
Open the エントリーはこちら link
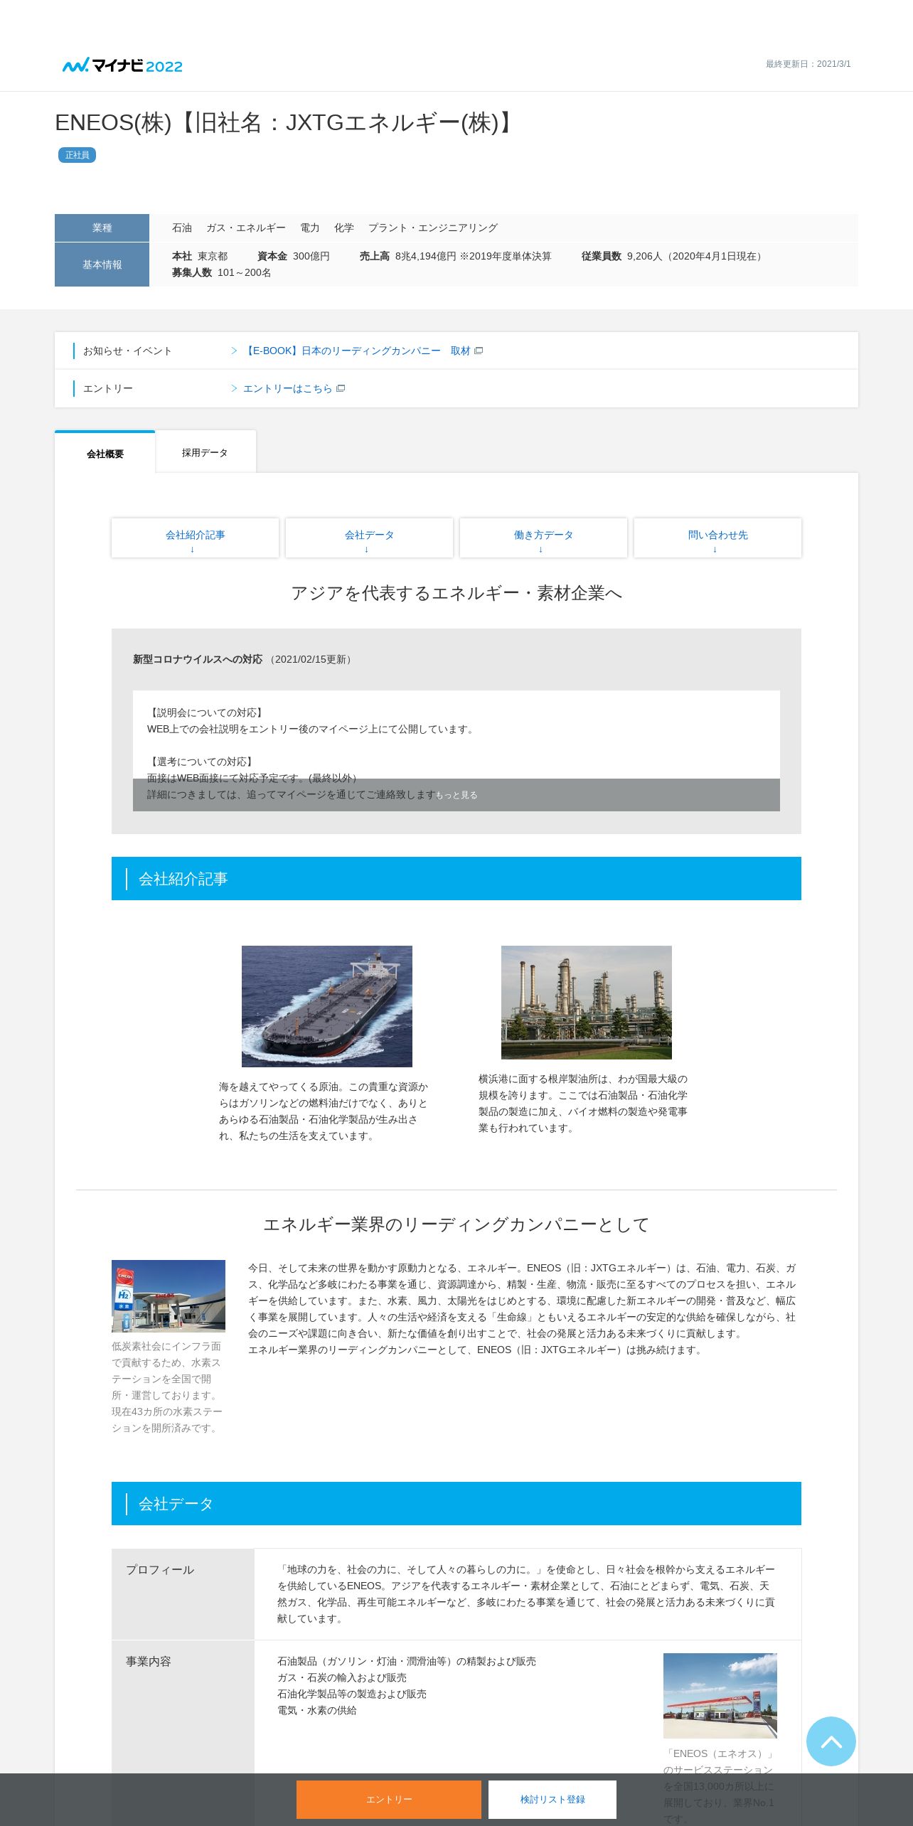point(287,388)
